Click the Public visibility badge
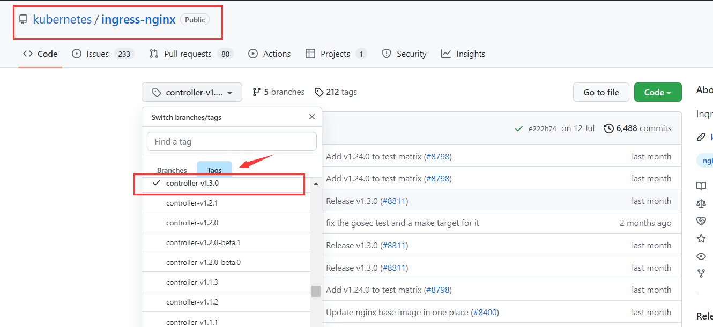The height and width of the screenshot is (327, 713). pyautogui.click(x=195, y=20)
